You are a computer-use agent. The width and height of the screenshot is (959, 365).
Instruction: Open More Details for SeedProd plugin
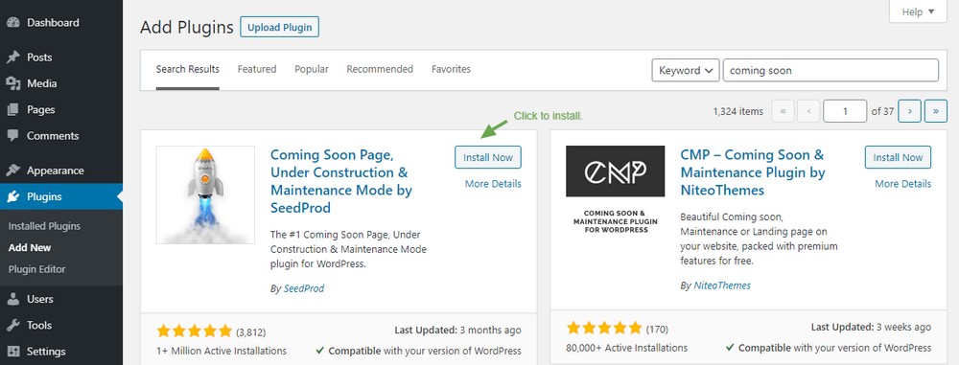(x=493, y=183)
